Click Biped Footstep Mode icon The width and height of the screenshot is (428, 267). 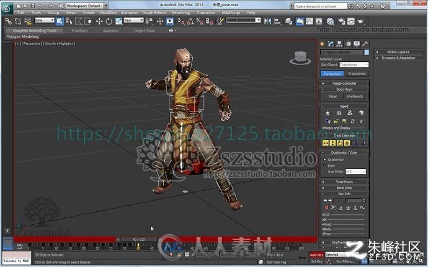[339, 113]
